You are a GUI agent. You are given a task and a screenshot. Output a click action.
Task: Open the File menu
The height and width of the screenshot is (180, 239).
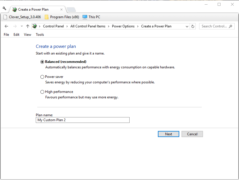(x=6, y=35)
